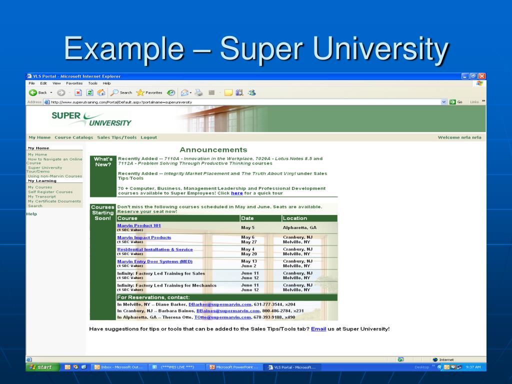Click the Super University logo
512x384 pixels.
click(91, 119)
